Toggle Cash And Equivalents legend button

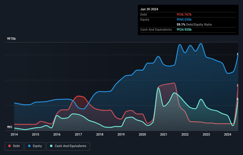pyautogui.click(x=68, y=146)
